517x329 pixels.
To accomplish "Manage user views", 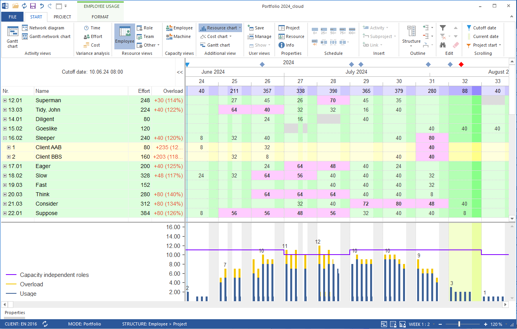I will pyautogui.click(x=259, y=36).
